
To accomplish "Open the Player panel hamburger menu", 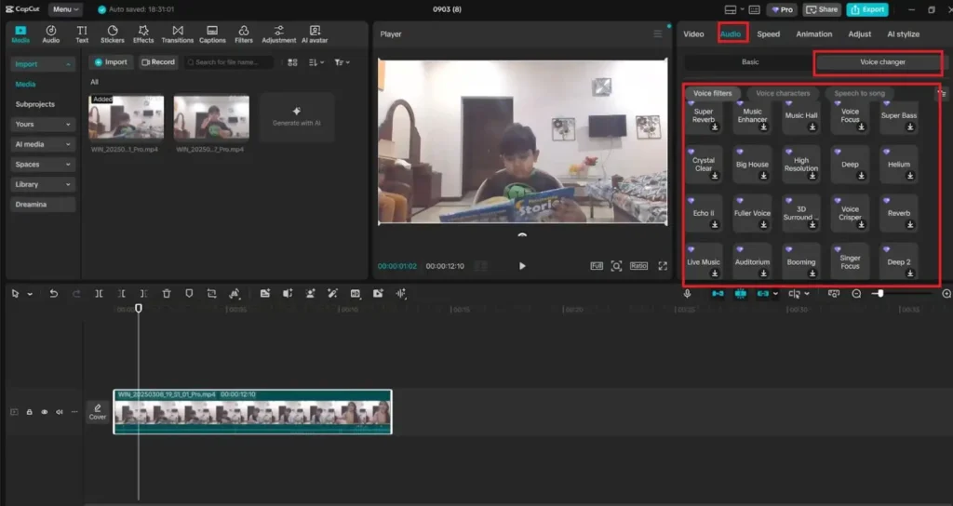I will coord(658,34).
